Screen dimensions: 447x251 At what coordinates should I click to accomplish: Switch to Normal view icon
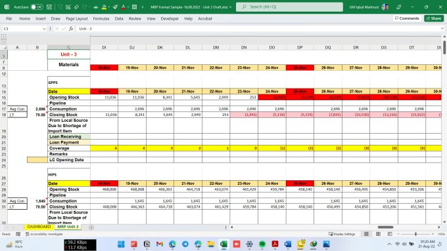pos(366,234)
